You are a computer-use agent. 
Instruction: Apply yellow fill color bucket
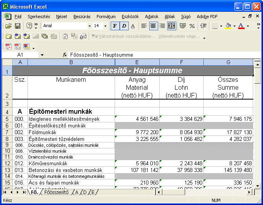pyautogui.click(x=228, y=26)
